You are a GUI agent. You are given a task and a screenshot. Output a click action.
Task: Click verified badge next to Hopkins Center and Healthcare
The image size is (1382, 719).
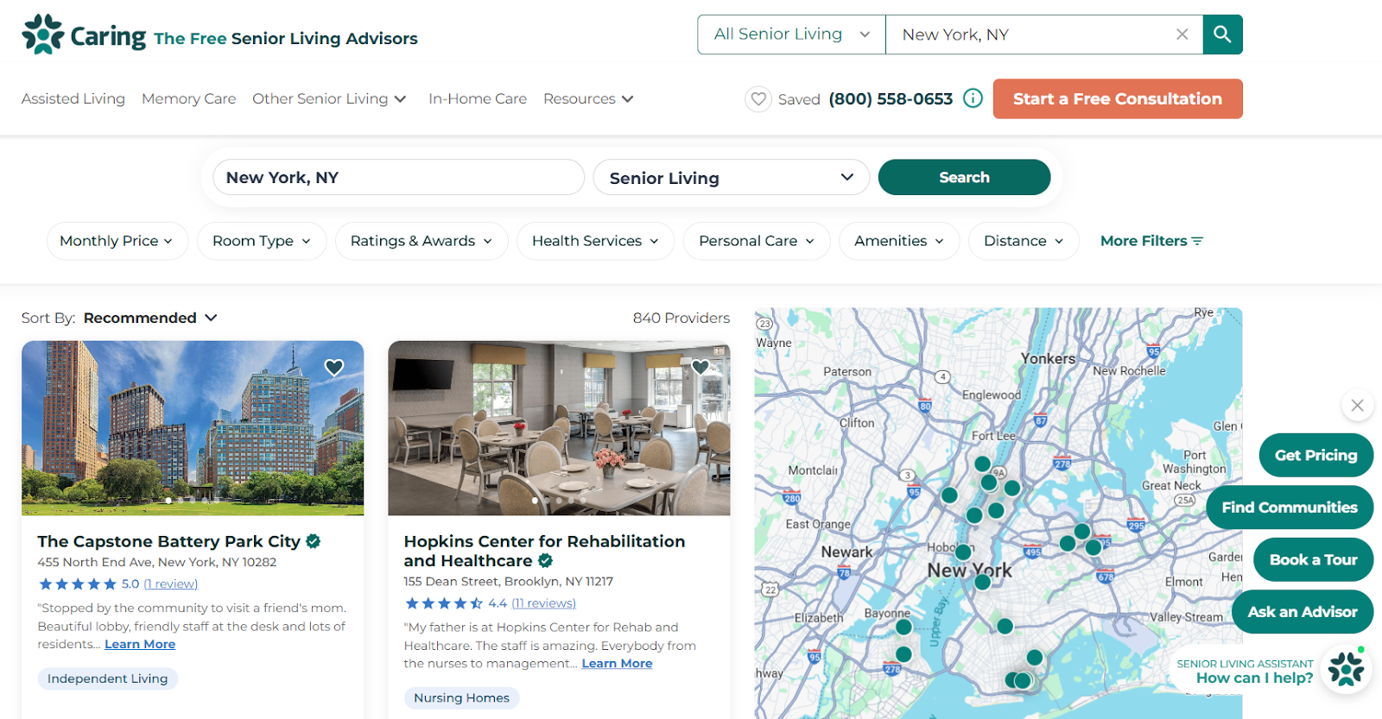pos(546,560)
